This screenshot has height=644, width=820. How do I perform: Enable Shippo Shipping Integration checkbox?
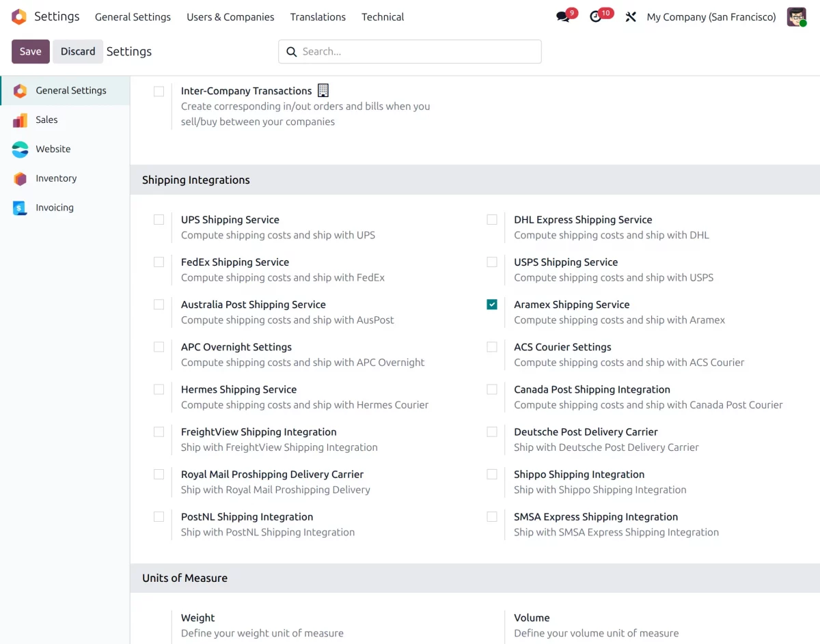pos(492,474)
